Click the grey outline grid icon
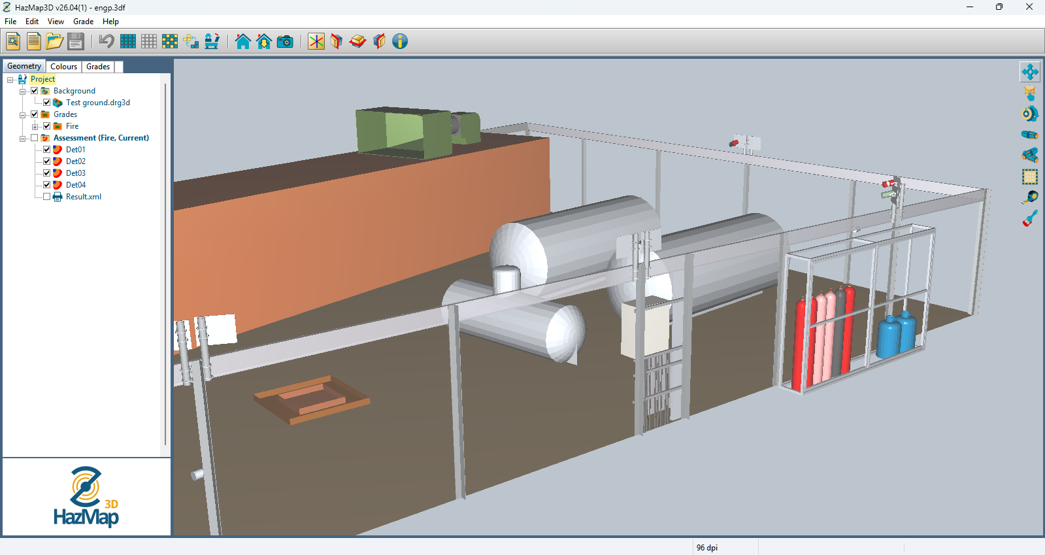1045x555 pixels. 149,41
